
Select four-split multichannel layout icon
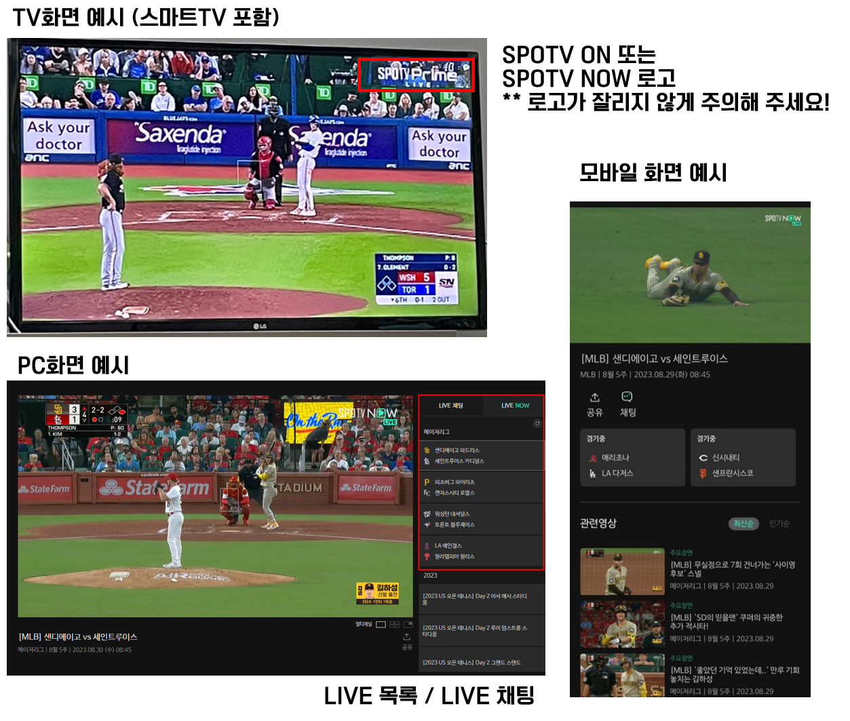coord(394,624)
